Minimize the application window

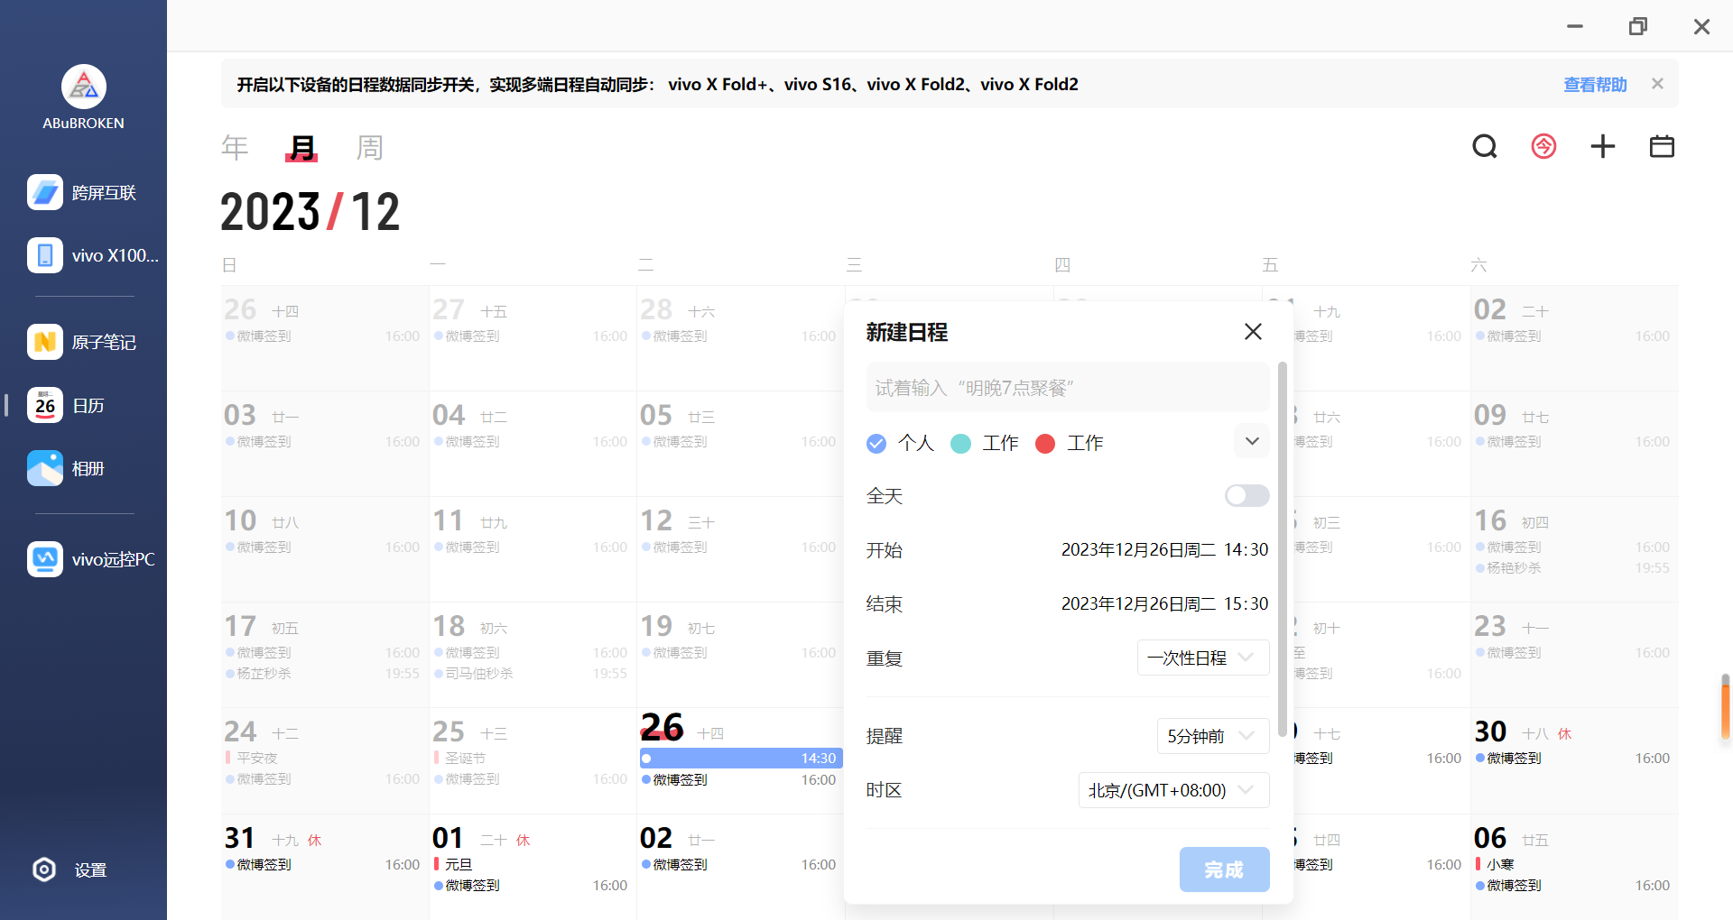point(1575,26)
